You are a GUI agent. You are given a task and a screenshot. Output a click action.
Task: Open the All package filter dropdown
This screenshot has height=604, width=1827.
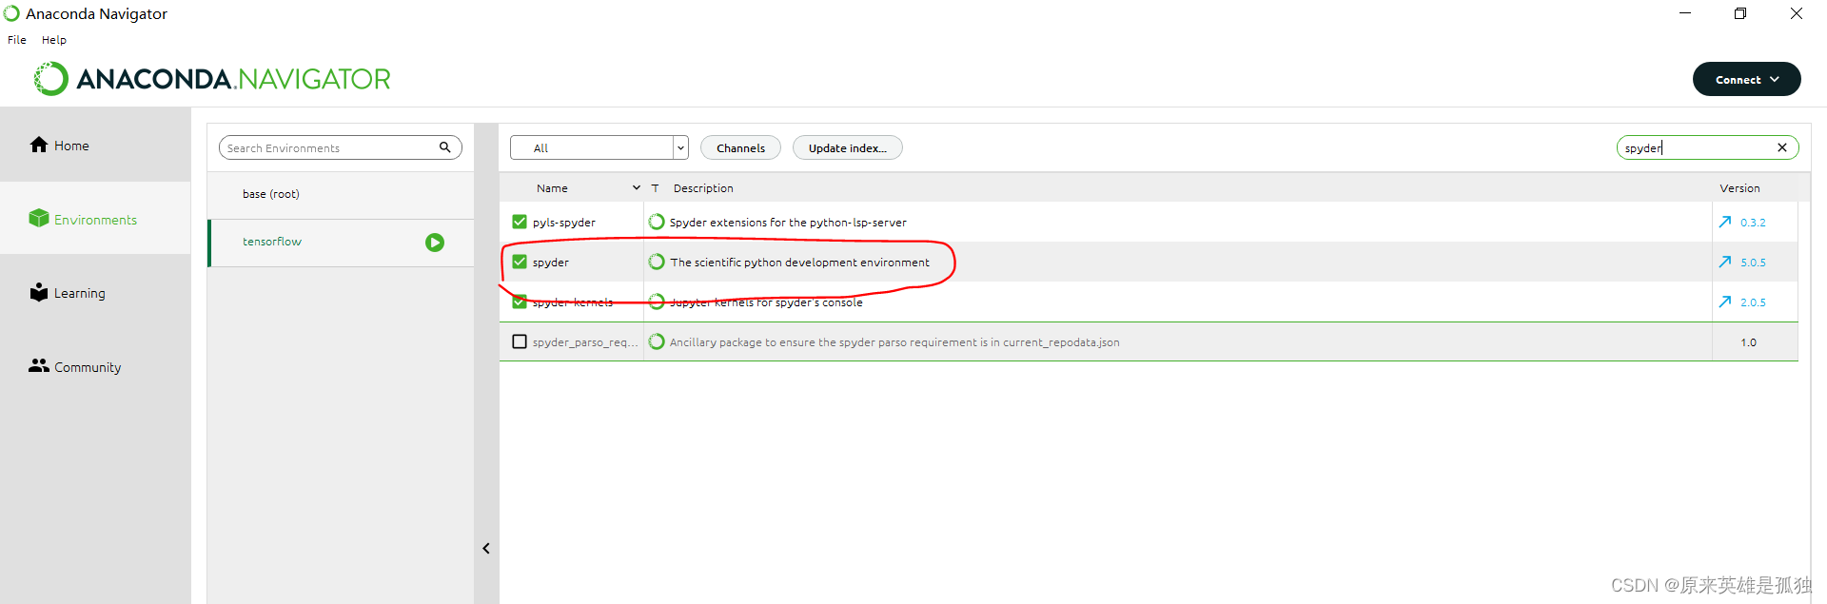pos(599,147)
